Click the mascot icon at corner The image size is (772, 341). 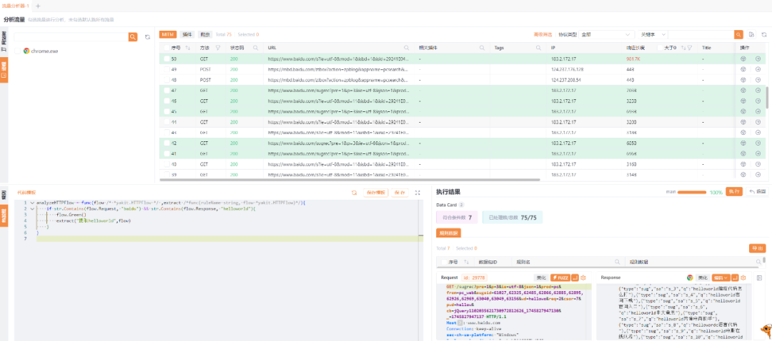coord(765,330)
